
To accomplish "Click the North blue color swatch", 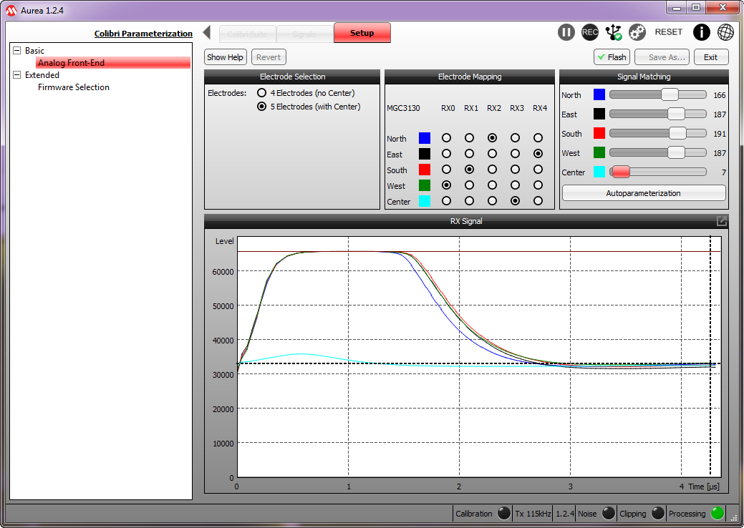I will [599, 95].
